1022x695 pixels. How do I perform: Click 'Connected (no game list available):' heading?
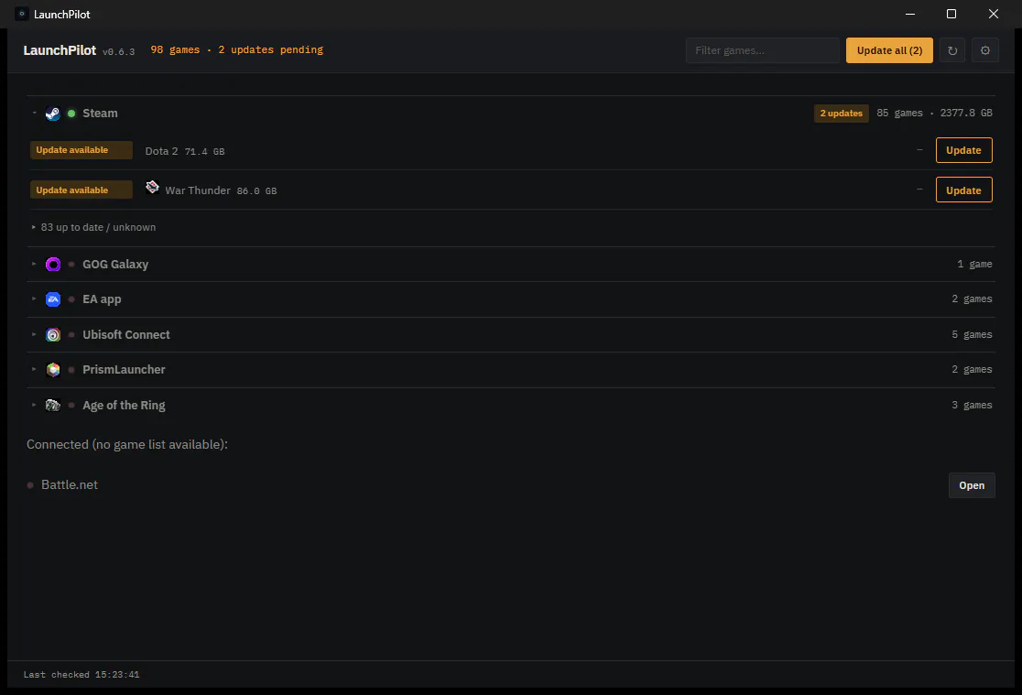(127, 444)
